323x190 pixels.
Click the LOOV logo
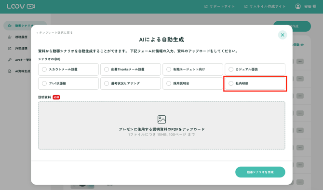pyautogui.click(x=21, y=6)
